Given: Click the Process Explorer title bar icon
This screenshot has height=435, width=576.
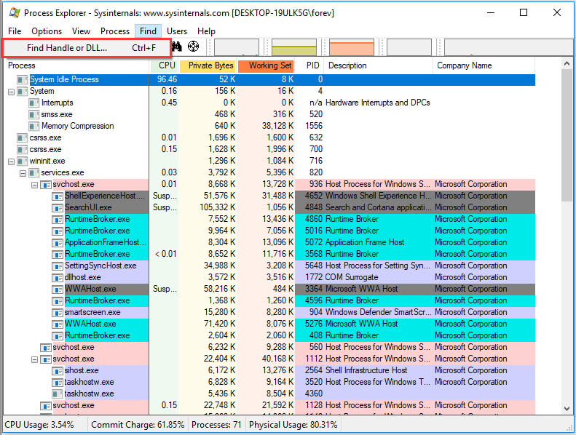Looking at the screenshot, I should coord(13,12).
